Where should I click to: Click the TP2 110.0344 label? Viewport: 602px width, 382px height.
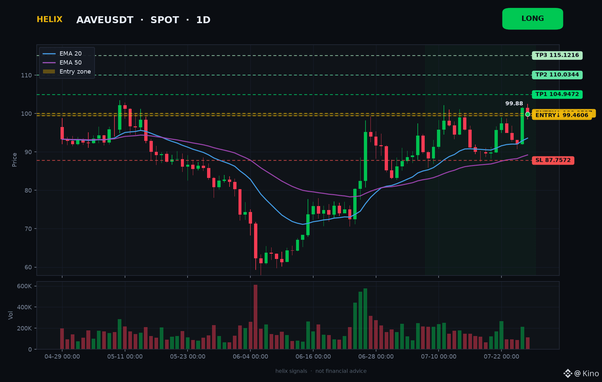click(x=557, y=75)
